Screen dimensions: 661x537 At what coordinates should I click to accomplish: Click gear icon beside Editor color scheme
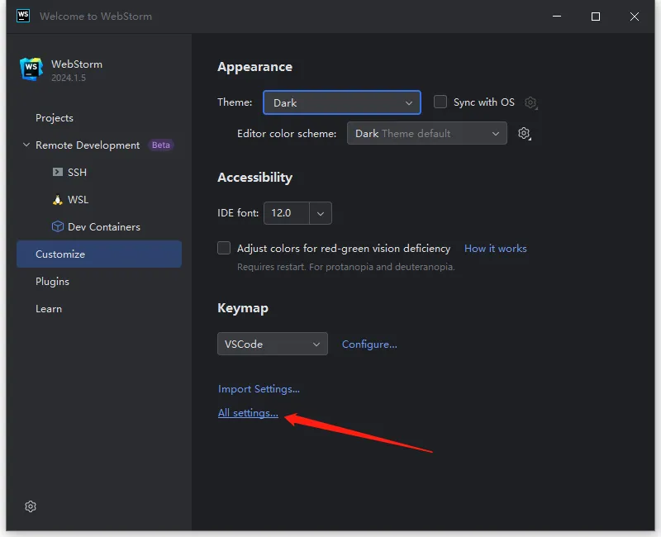coord(524,134)
